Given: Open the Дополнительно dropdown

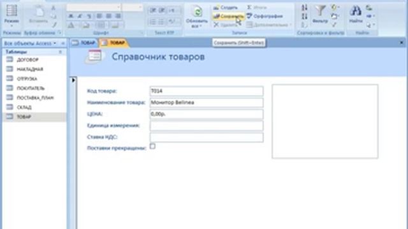Looking at the screenshot, I should (269, 25).
